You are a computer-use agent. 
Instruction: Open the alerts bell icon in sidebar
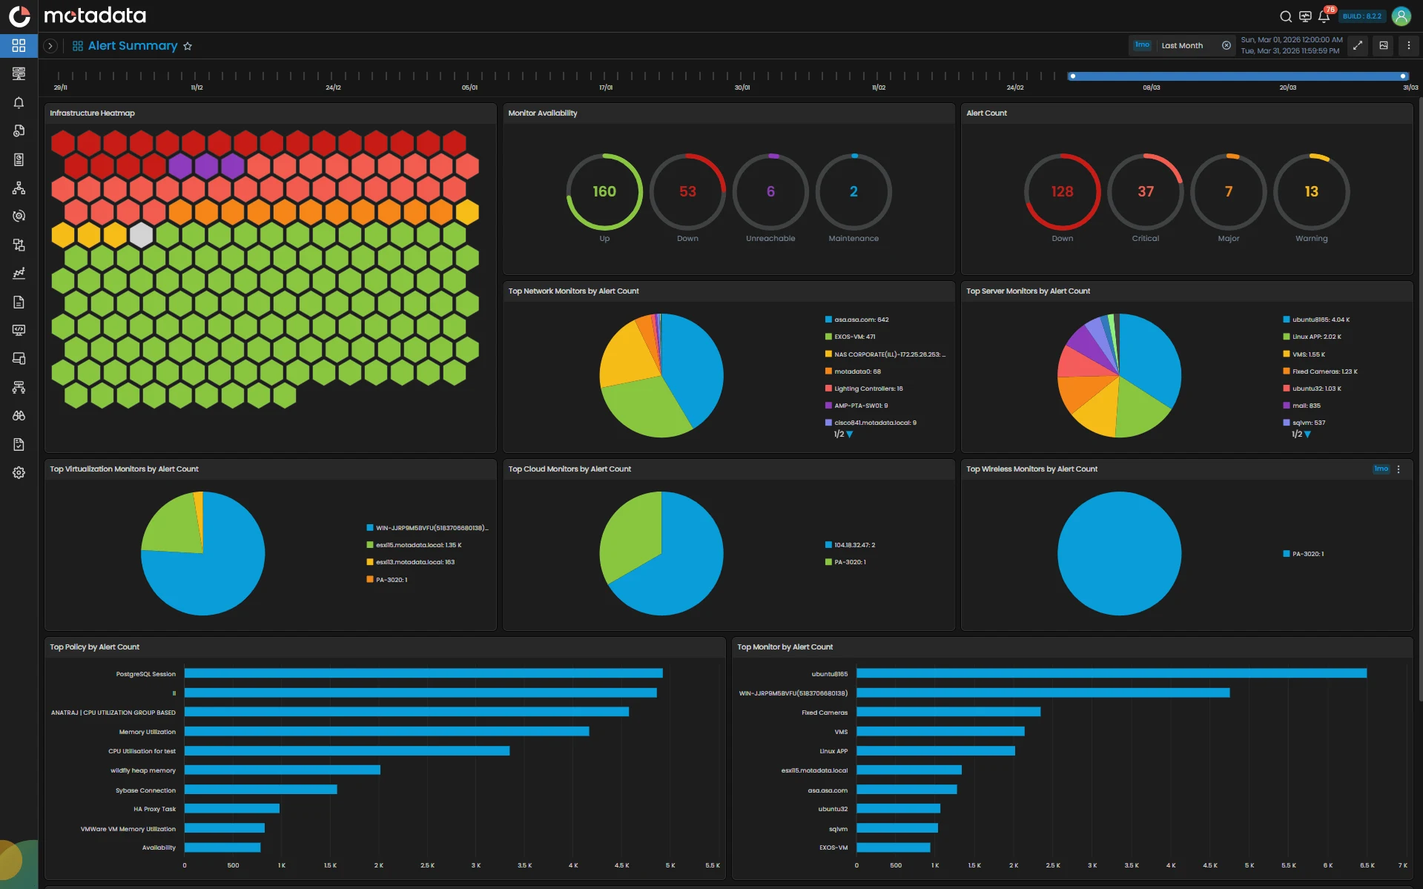tap(19, 102)
